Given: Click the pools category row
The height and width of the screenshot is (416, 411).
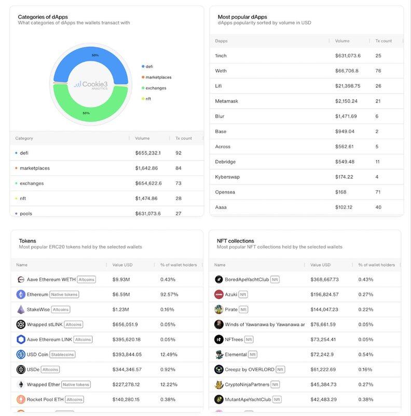Looking at the screenshot, I should coord(107,212).
